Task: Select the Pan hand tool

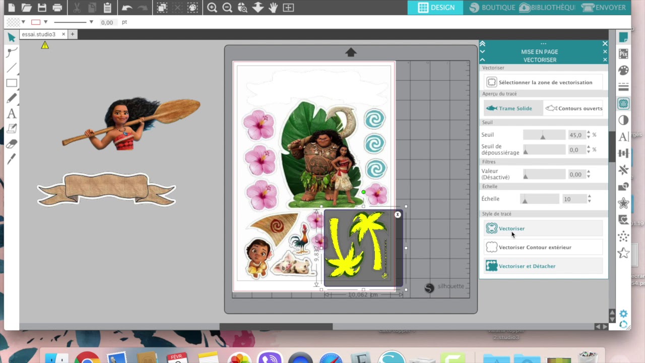Action: coord(273,8)
